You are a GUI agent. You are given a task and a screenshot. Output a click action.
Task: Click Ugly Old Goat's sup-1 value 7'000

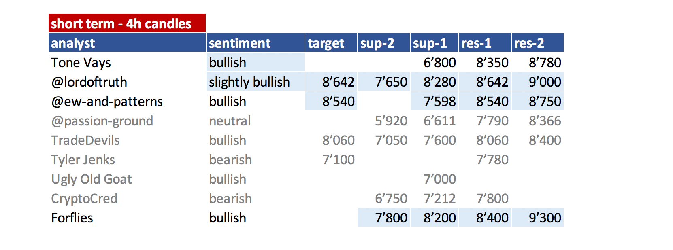click(440, 179)
